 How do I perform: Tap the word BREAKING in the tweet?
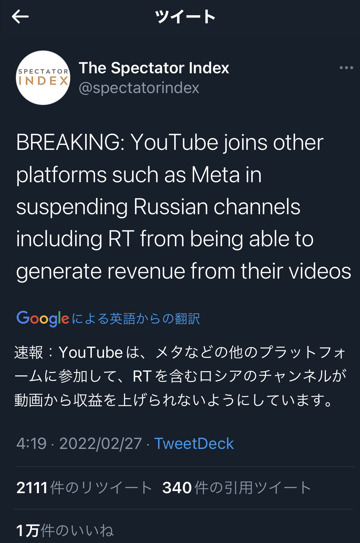[68, 143]
